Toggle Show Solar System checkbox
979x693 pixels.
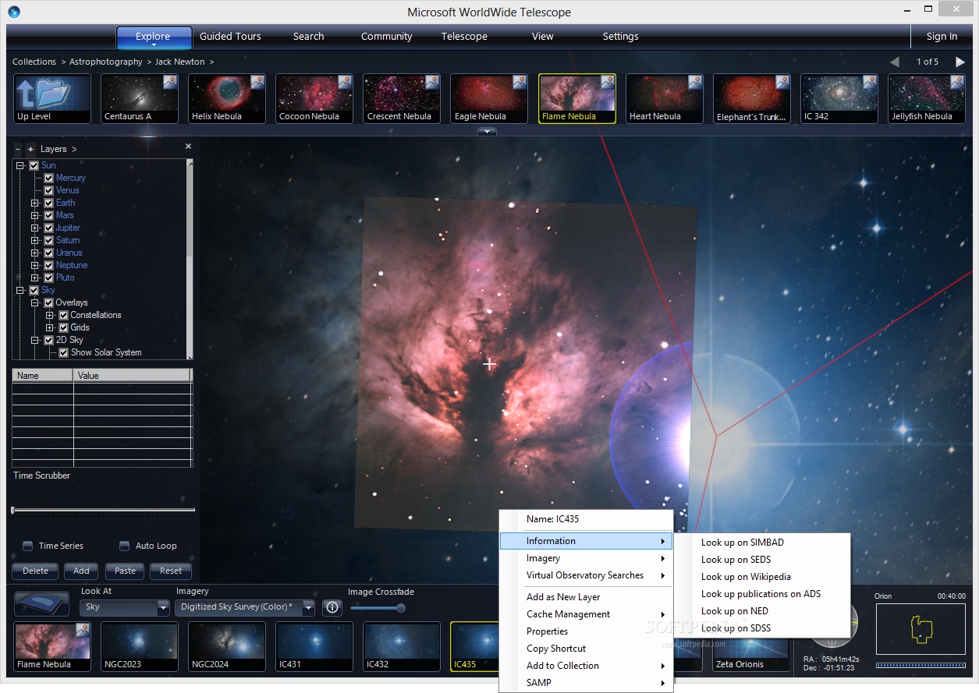tap(64, 352)
